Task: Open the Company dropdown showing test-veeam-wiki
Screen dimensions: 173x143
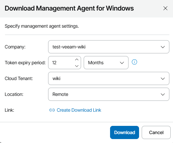Action: coord(109,47)
